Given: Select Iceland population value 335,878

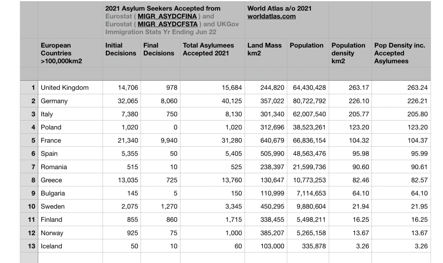Looking at the screenshot, I should [308, 246].
